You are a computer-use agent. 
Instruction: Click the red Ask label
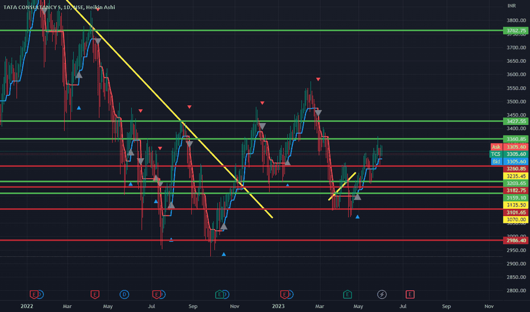(x=496, y=147)
